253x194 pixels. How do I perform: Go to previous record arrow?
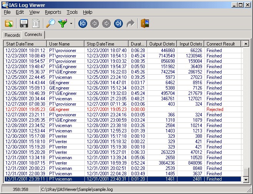(95, 23)
